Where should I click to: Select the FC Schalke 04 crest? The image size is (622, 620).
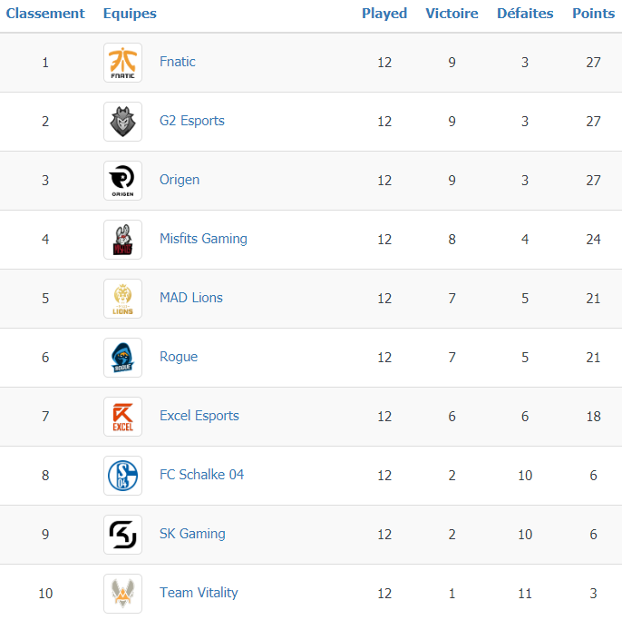(122, 476)
